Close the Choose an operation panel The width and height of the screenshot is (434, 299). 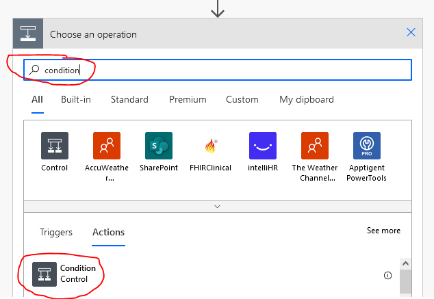(411, 32)
